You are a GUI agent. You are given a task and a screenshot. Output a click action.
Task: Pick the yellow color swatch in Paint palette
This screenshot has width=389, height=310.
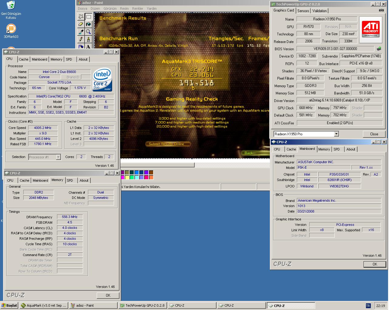point(127,177)
